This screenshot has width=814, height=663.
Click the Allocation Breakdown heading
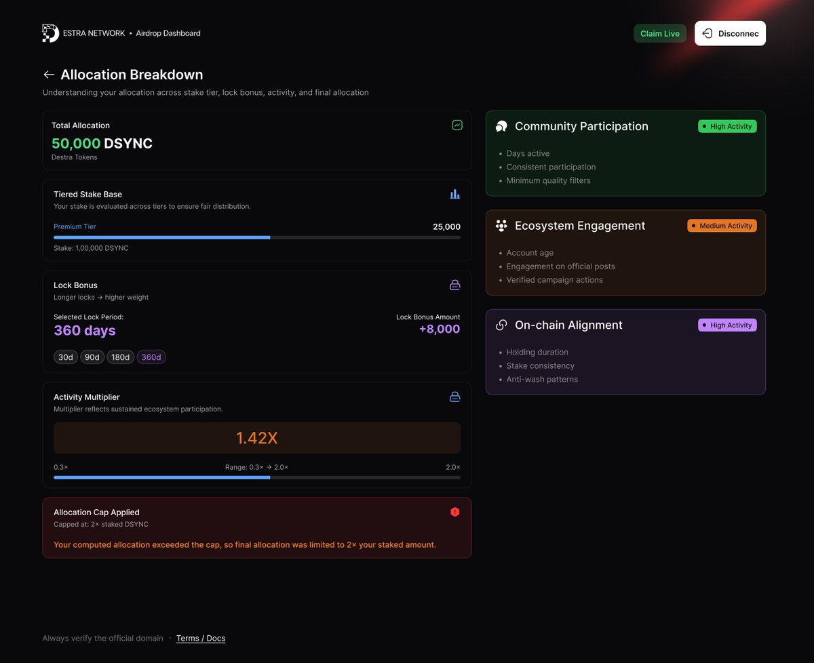(132, 75)
